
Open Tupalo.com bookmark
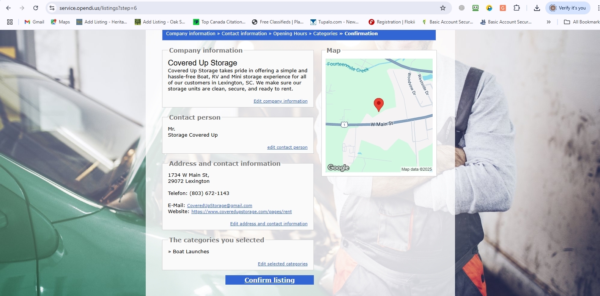334,22
